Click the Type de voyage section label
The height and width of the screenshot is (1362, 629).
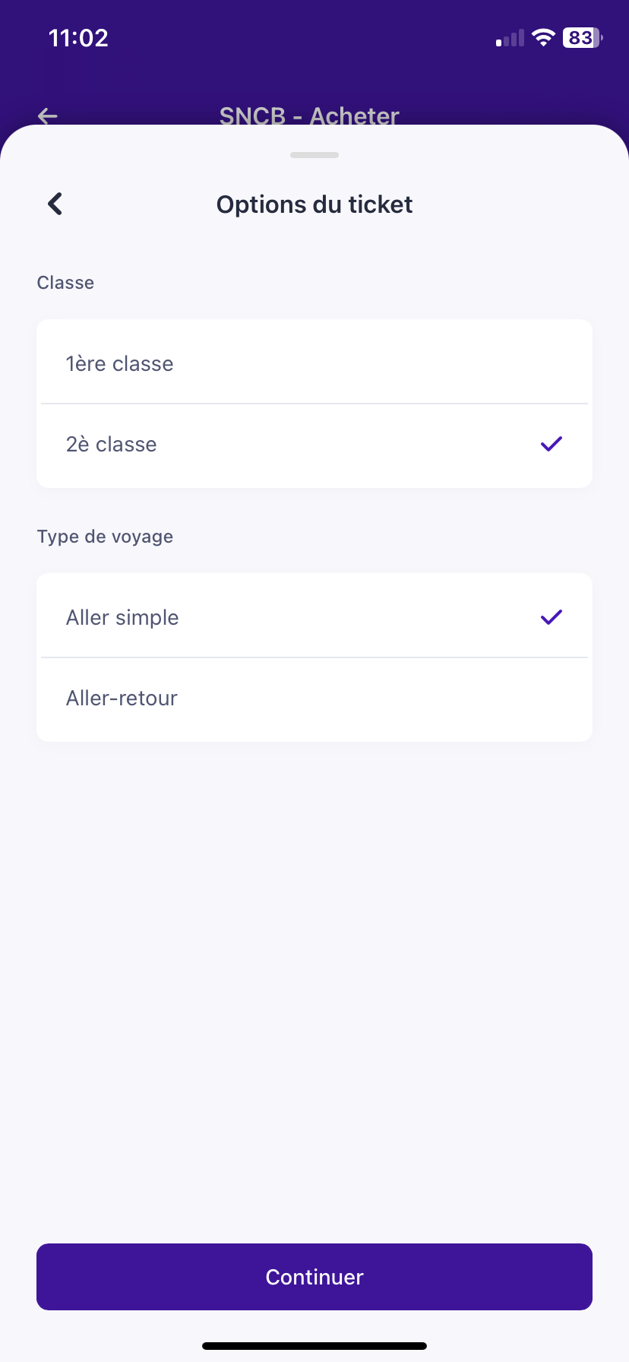pos(105,537)
